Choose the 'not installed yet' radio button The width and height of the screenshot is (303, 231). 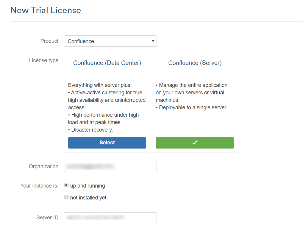(66, 197)
